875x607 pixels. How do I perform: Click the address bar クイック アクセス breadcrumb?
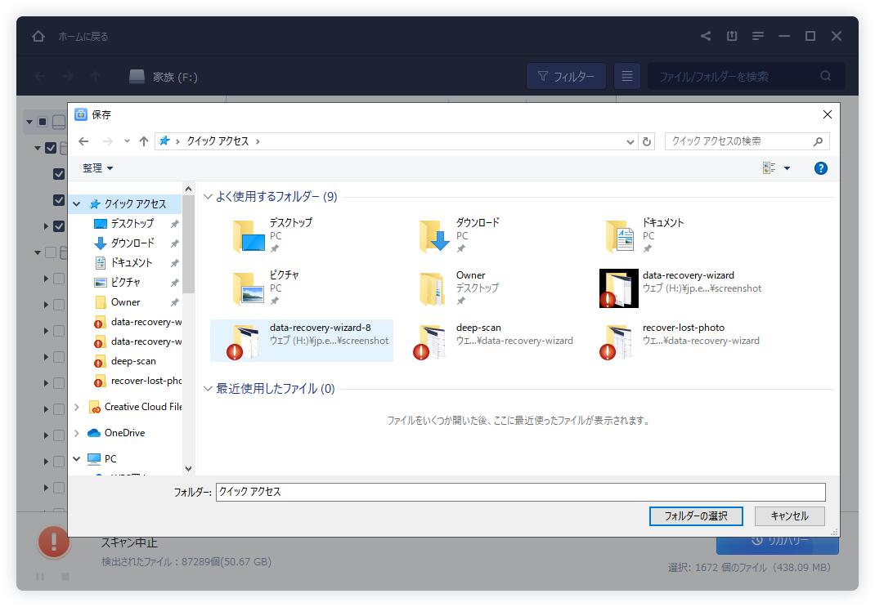218,141
